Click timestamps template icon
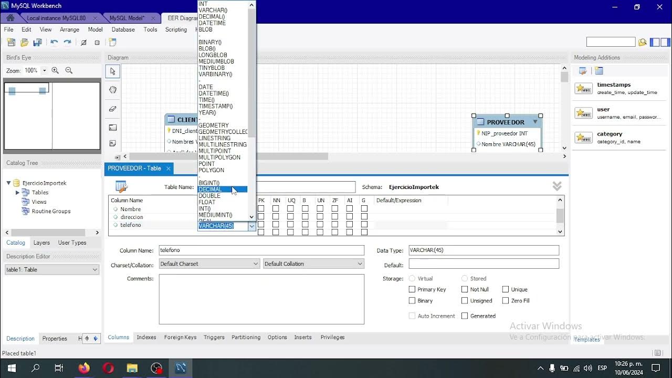 [x=583, y=88]
